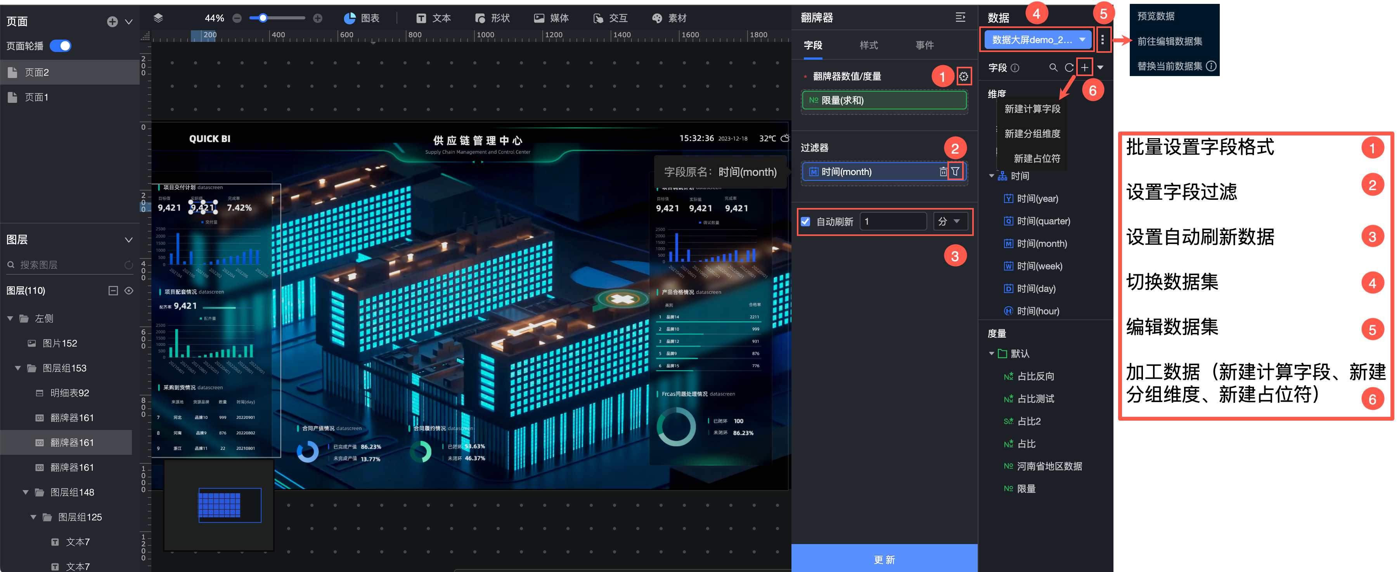Collapse the 图层组148 group

(26, 492)
